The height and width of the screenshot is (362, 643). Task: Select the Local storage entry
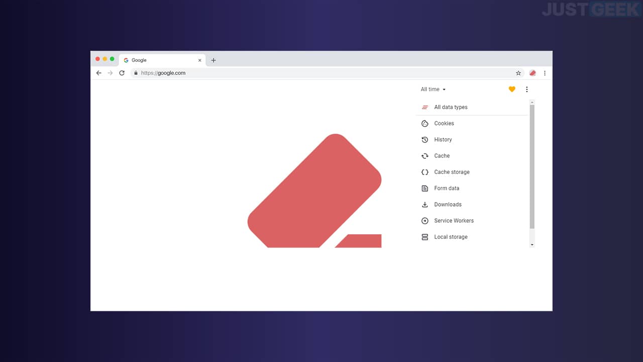click(x=472, y=237)
